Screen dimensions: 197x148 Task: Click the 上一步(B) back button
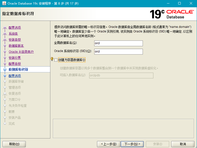(x=109, y=144)
